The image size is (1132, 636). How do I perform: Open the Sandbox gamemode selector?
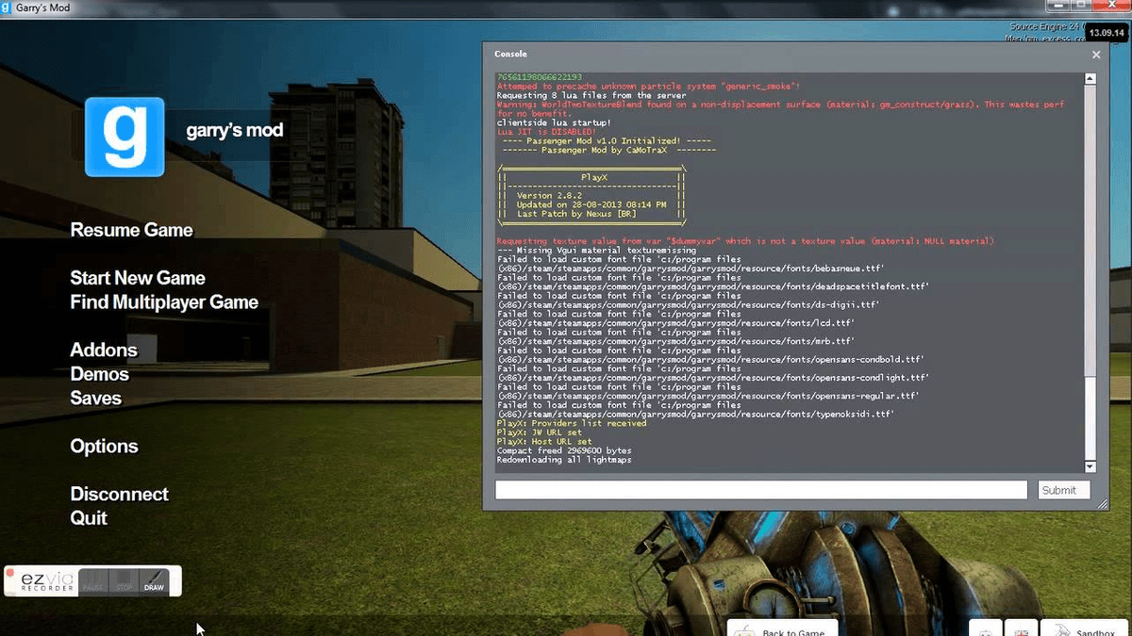[x=1092, y=631]
